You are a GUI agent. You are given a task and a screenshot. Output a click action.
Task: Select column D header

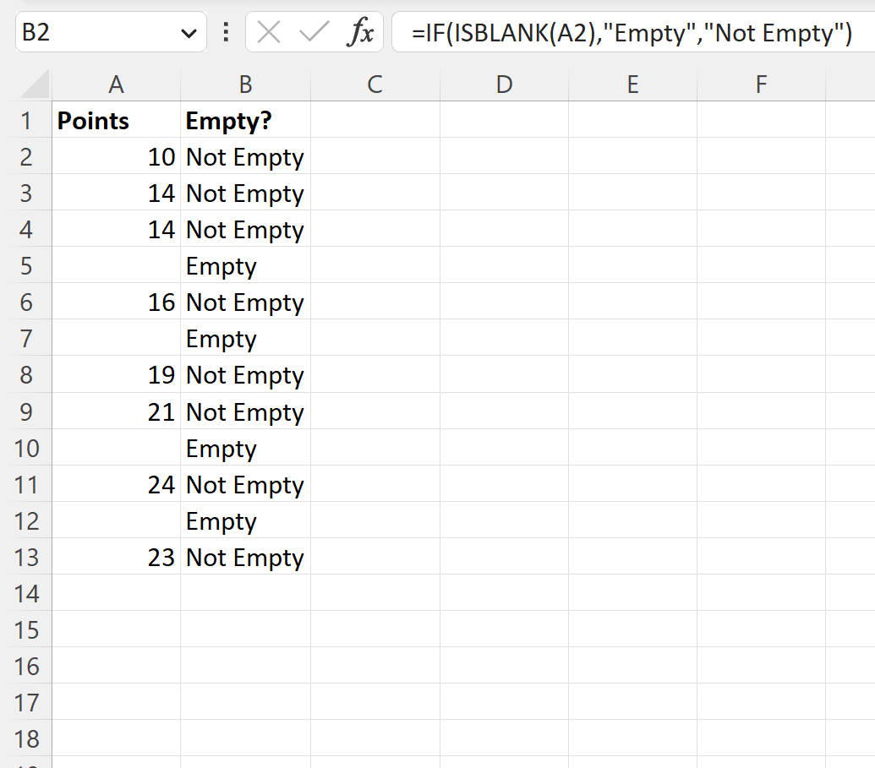(x=504, y=84)
